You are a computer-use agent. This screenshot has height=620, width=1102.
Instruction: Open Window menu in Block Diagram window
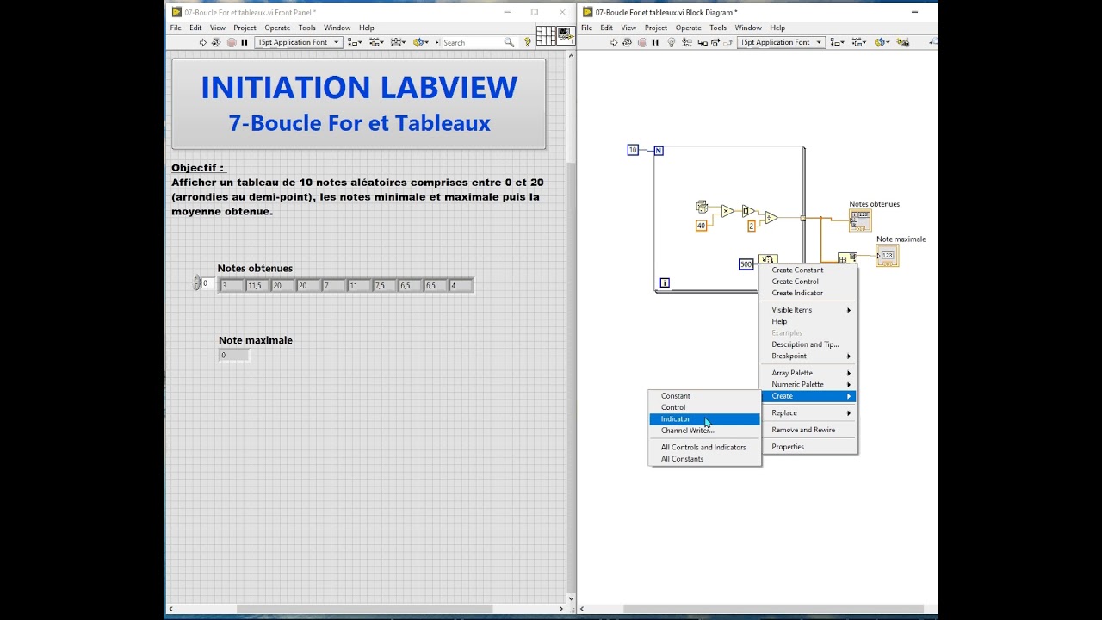tap(748, 28)
